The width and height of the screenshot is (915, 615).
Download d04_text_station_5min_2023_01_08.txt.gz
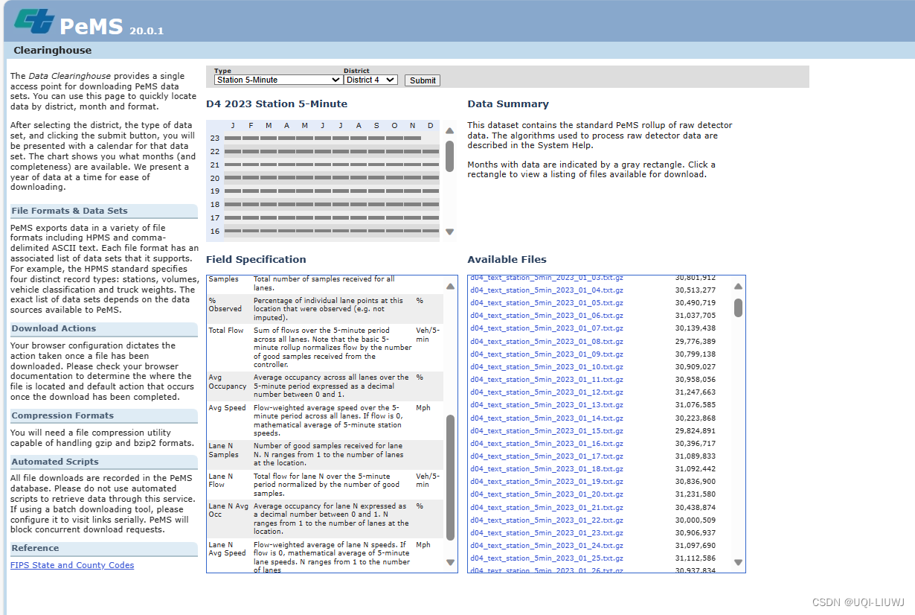547,342
